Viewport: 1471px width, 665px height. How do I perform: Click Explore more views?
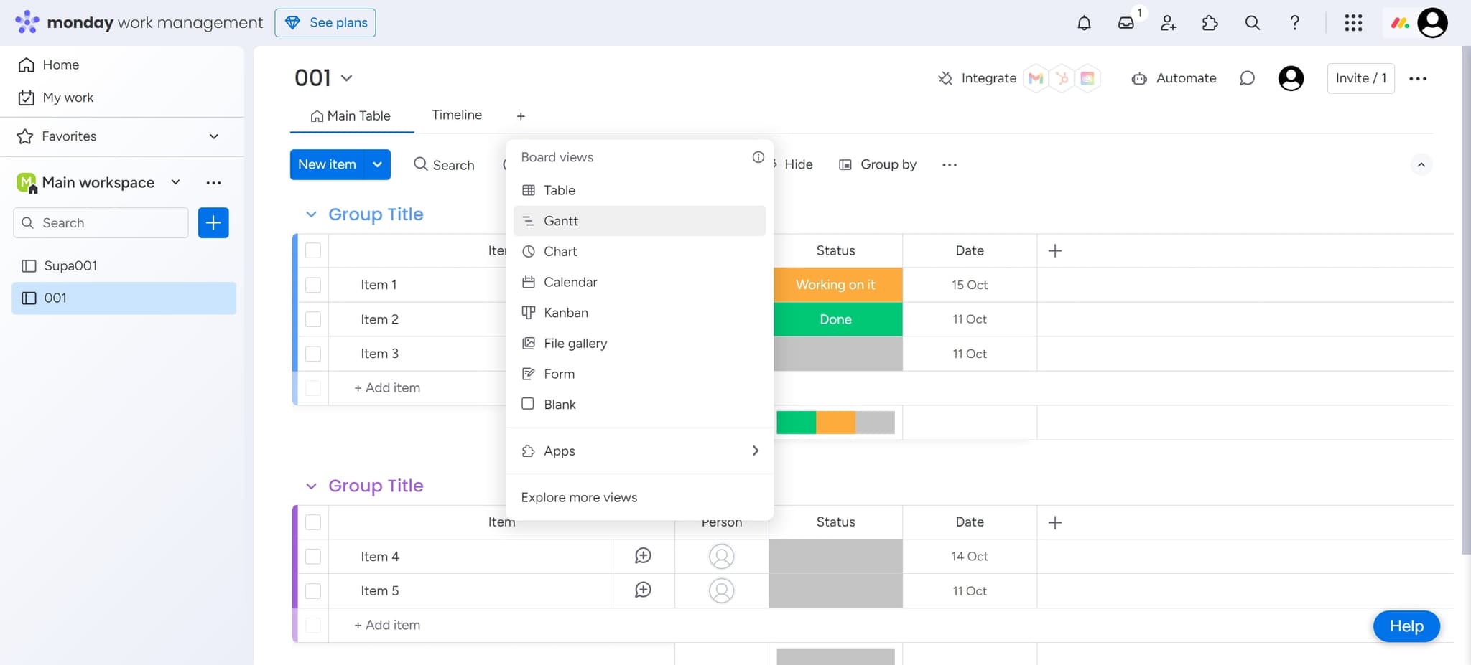579,496
